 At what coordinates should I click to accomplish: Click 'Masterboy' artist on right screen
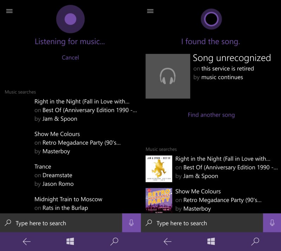click(197, 209)
